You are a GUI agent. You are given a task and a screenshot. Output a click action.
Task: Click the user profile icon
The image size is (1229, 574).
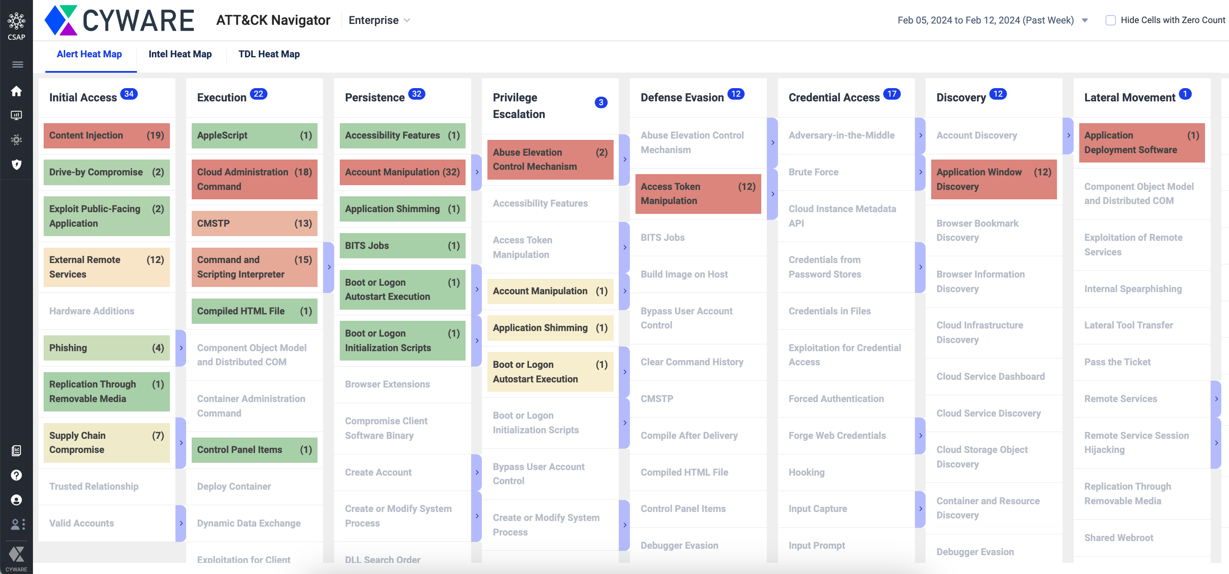[x=16, y=500]
